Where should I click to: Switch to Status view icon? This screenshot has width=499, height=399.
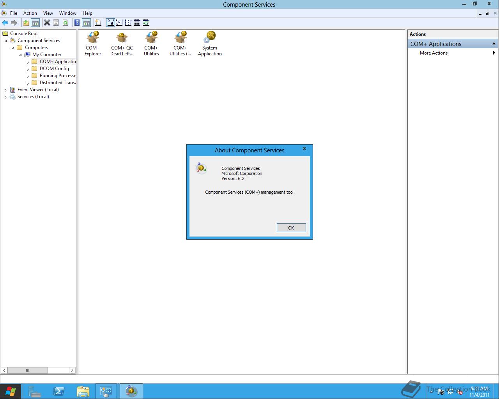click(146, 23)
